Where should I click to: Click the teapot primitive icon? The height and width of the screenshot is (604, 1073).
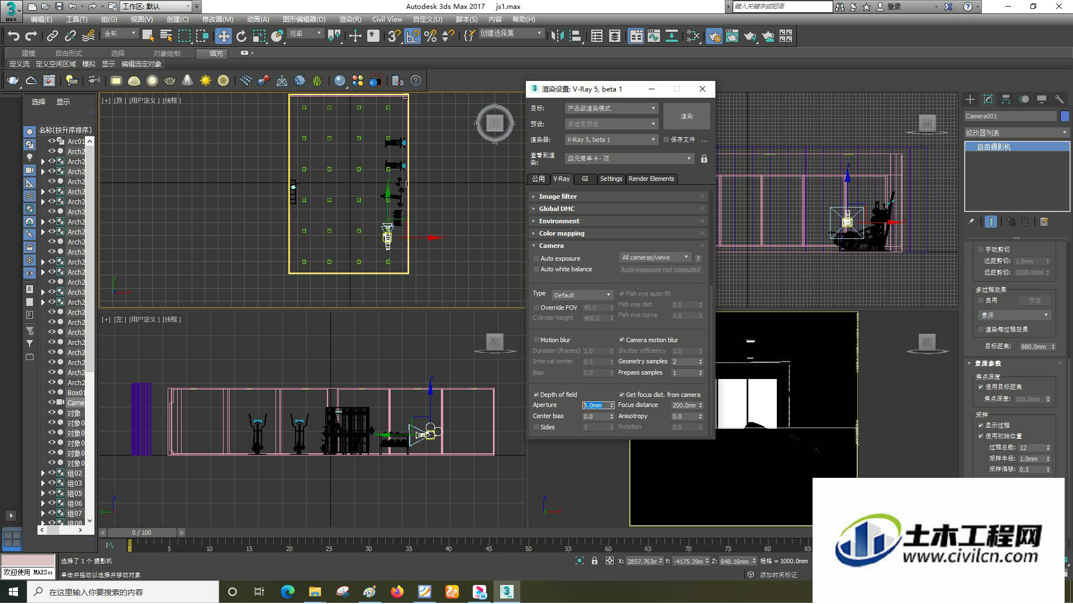click(x=170, y=81)
